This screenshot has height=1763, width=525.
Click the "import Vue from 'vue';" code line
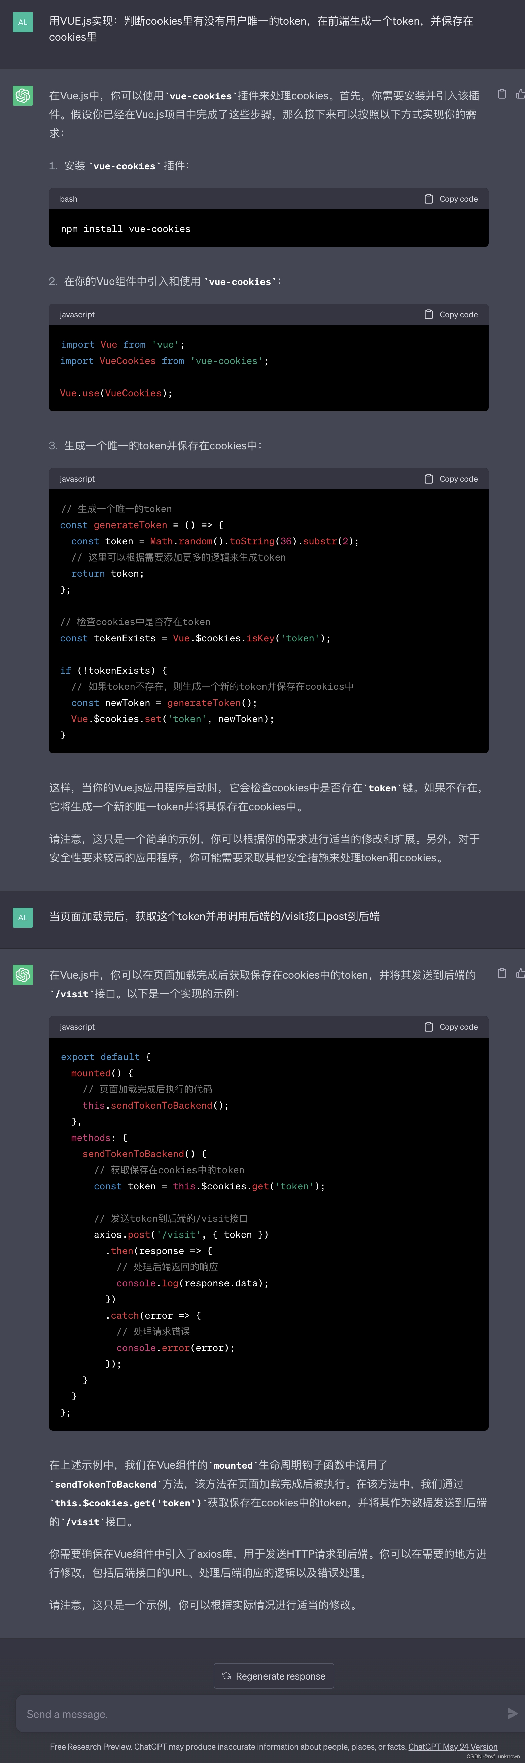123,344
